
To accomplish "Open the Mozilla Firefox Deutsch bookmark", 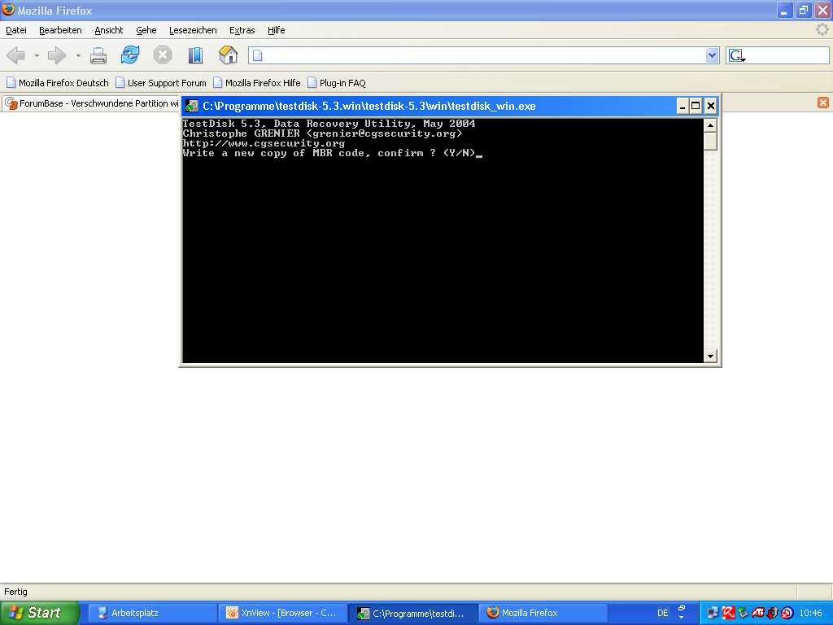I will (58, 83).
